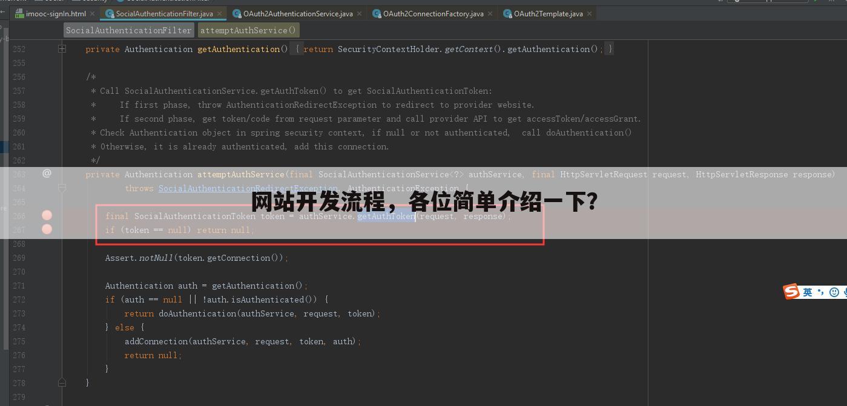Click the Java class icon on OAuth2Template.java tab
The image size is (847, 406).
pos(507,13)
